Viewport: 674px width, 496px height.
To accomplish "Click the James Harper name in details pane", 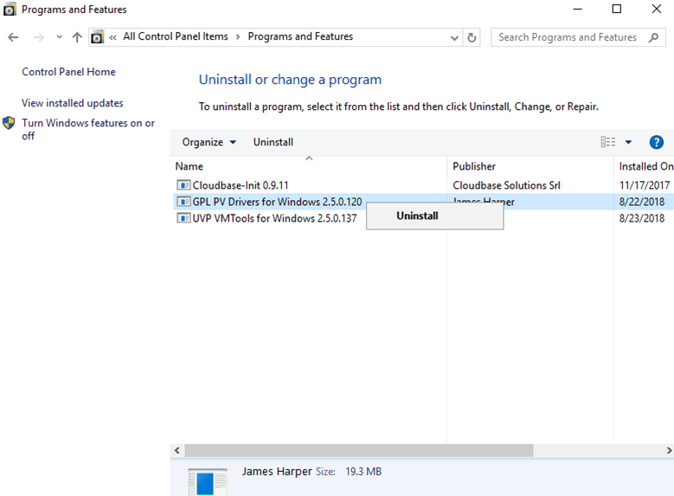I will 277,472.
